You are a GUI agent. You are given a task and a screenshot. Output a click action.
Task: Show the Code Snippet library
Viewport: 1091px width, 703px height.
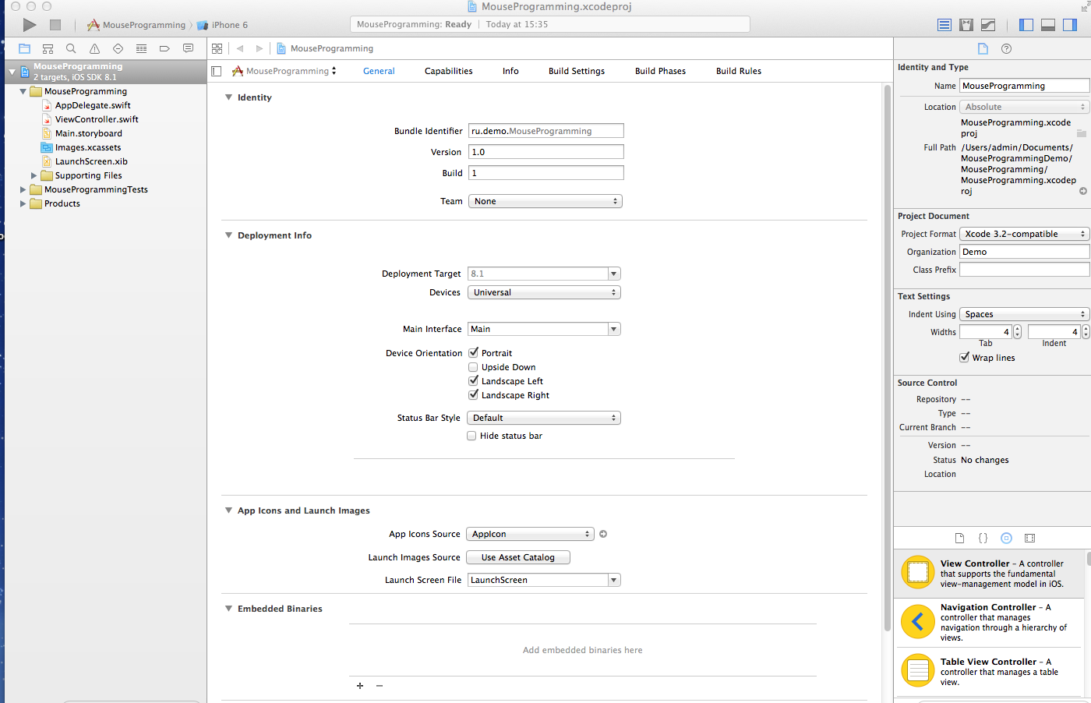[x=983, y=538]
